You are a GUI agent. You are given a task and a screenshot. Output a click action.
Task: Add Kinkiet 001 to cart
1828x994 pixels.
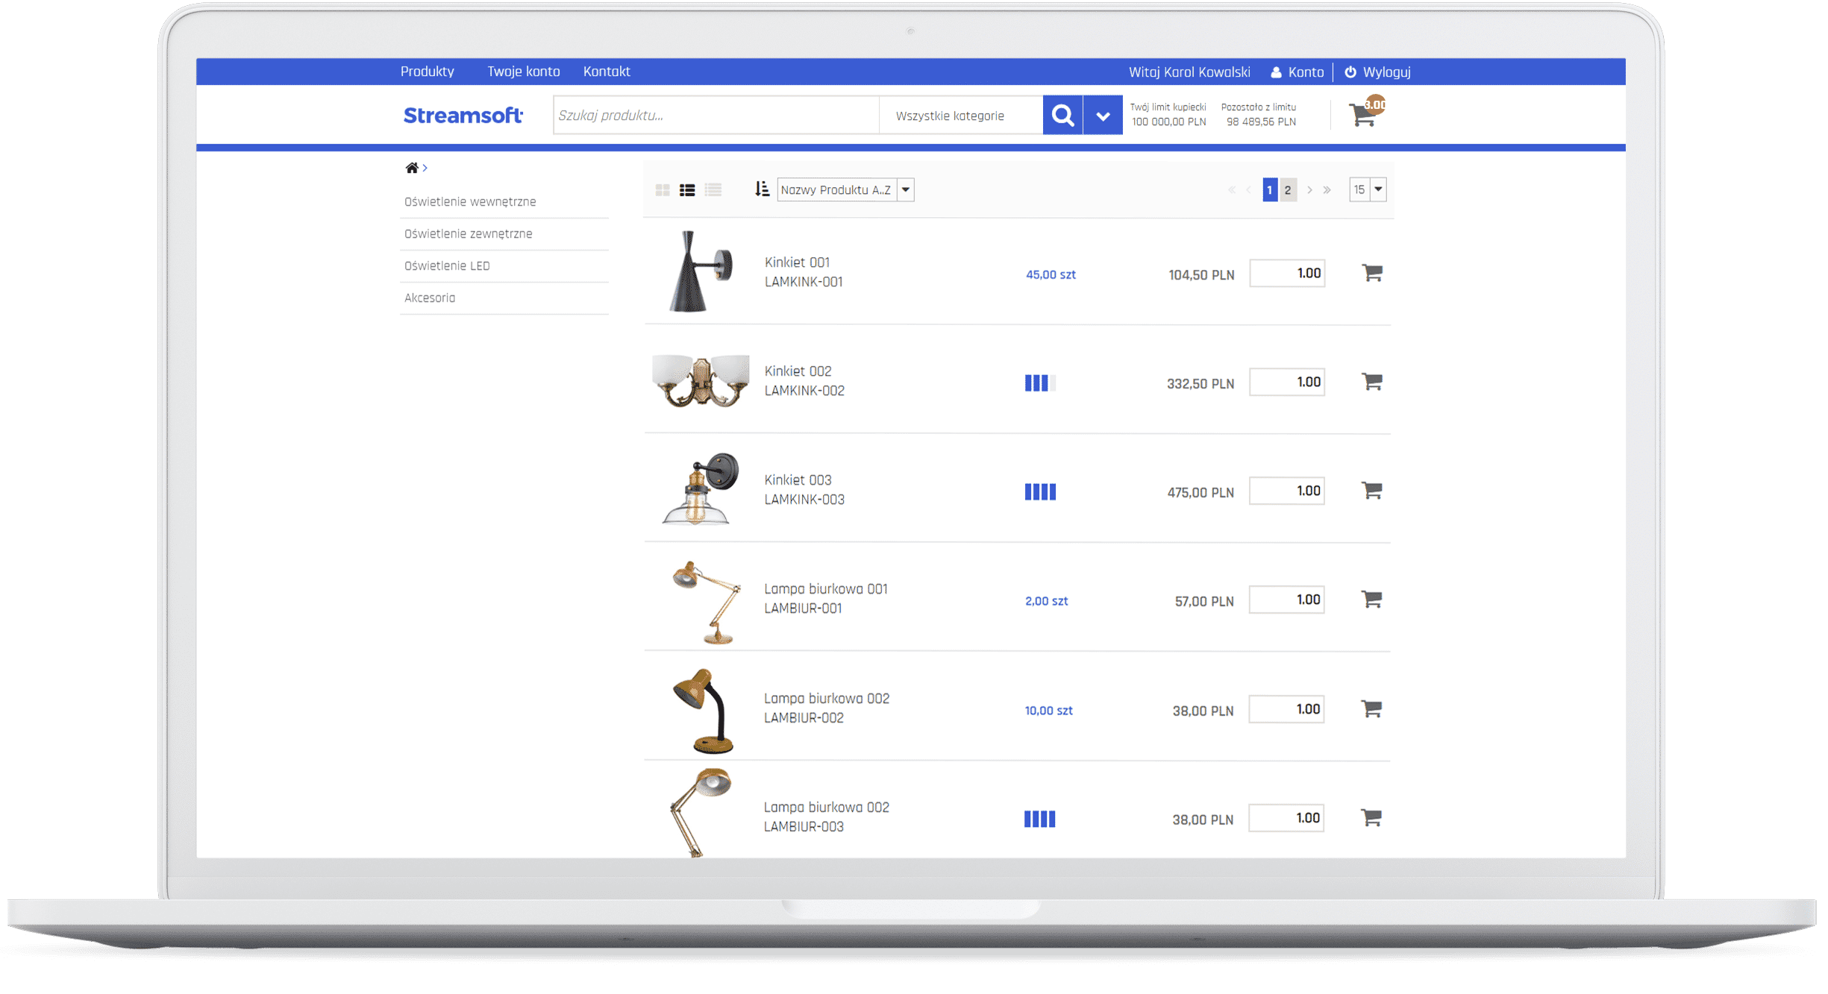coord(1371,273)
